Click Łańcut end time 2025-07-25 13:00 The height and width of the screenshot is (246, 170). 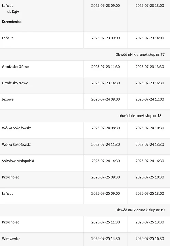coord(150,193)
